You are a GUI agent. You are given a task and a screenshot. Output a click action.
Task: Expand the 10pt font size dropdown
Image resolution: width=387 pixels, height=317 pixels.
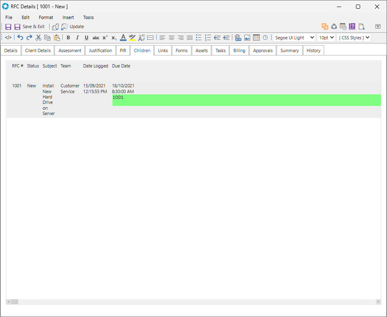point(326,38)
